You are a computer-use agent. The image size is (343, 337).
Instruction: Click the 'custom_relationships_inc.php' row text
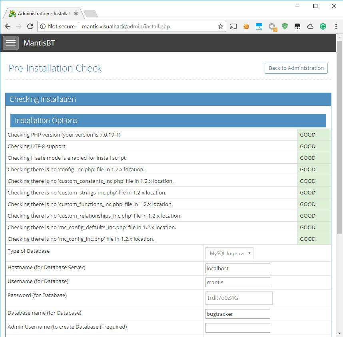[94, 216]
